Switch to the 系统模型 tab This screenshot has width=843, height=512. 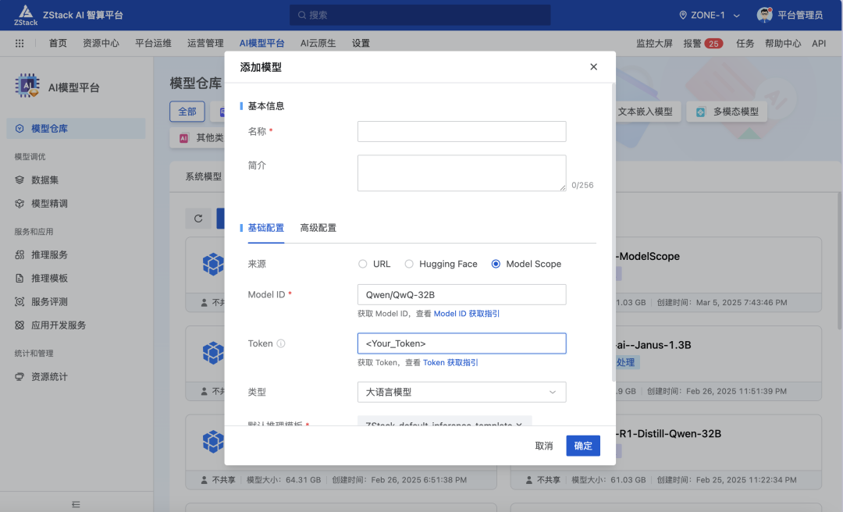click(x=203, y=176)
